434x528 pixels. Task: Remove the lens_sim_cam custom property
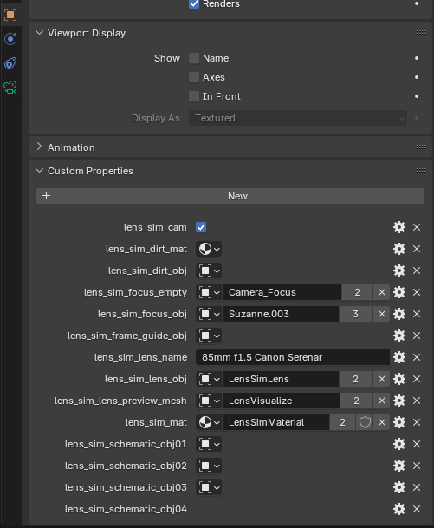(417, 227)
